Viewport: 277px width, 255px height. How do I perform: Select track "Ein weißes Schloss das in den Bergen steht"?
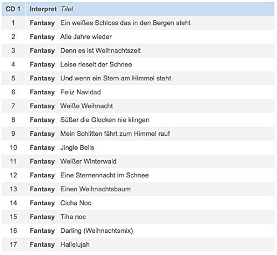pyautogui.click(x=125, y=23)
